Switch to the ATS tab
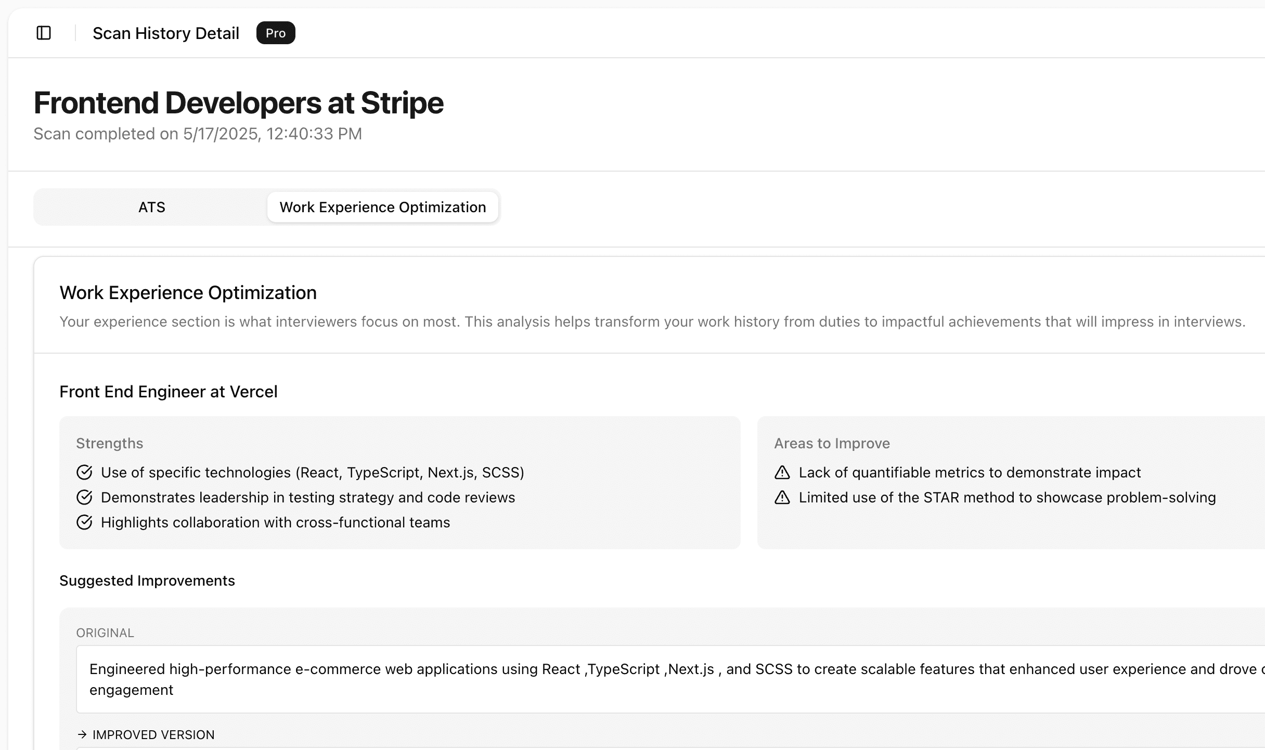The image size is (1265, 750). point(151,206)
